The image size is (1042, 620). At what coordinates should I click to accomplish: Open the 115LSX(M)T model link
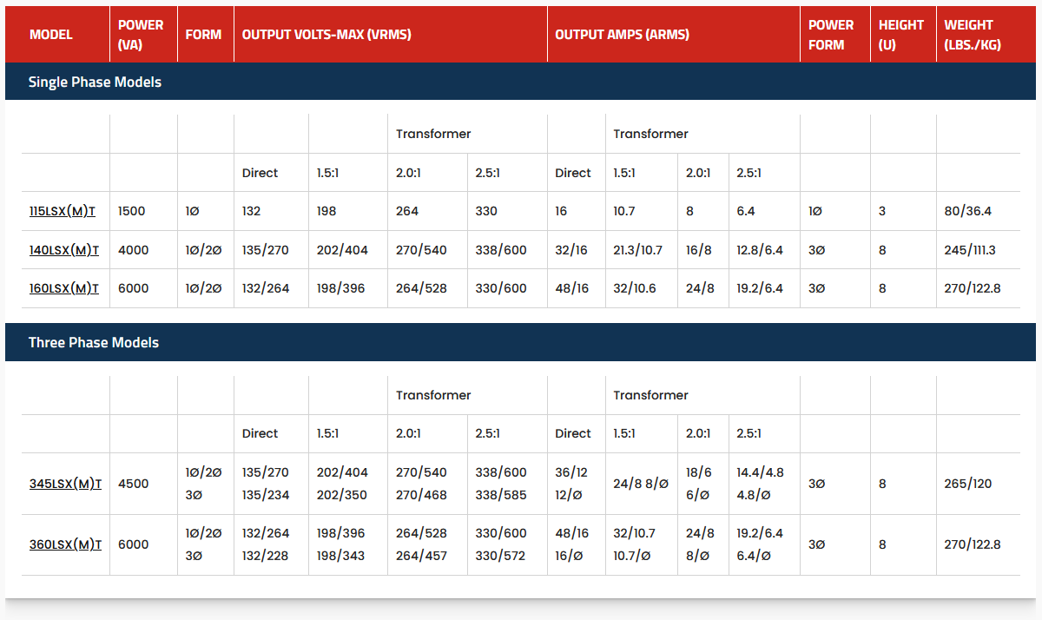(x=63, y=211)
